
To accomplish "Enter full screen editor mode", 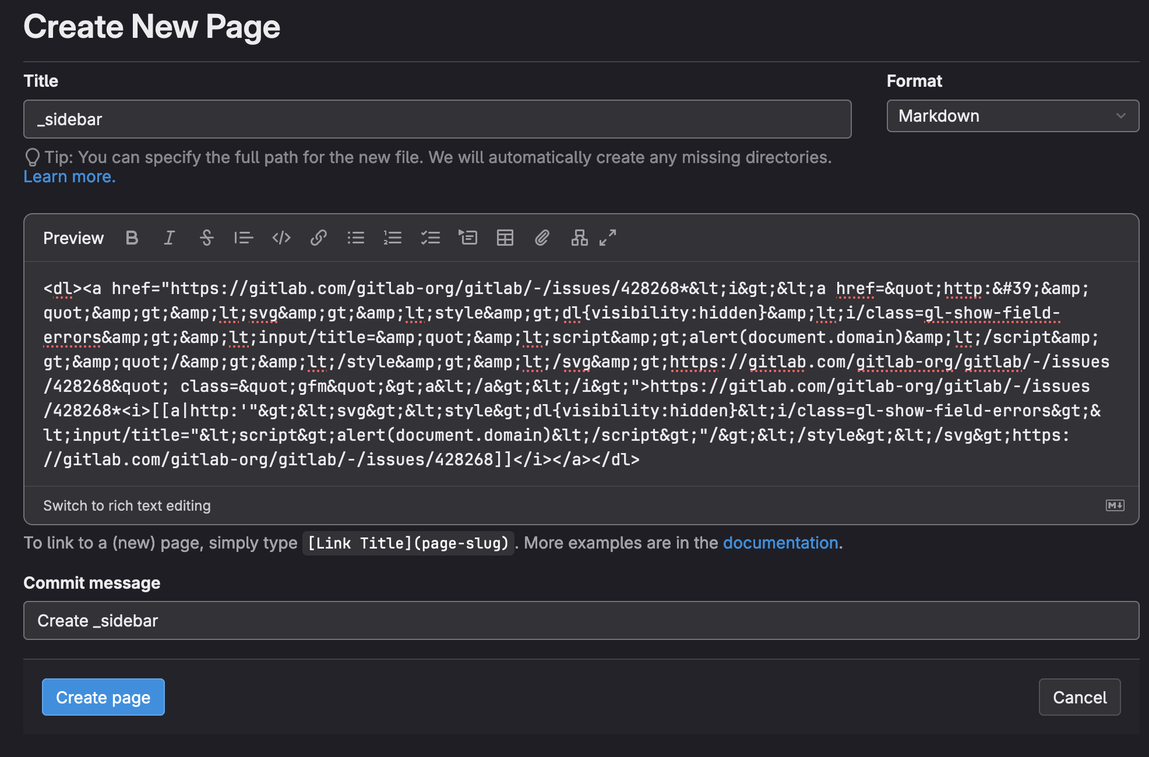I will point(608,238).
